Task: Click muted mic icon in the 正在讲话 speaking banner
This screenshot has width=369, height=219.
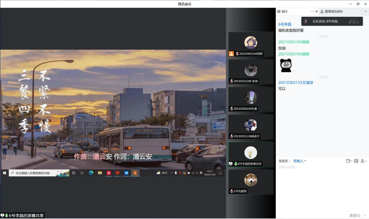Action: (x=306, y=21)
